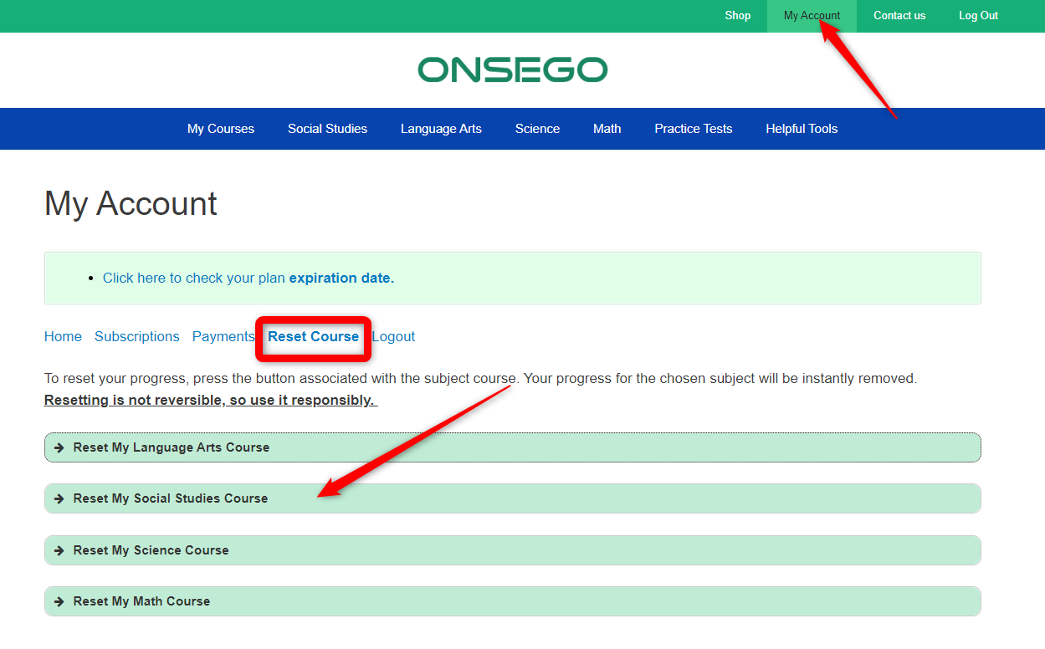The width and height of the screenshot is (1045, 649).
Task: Open Helpful Tools in blue navigation
Action: (802, 129)
